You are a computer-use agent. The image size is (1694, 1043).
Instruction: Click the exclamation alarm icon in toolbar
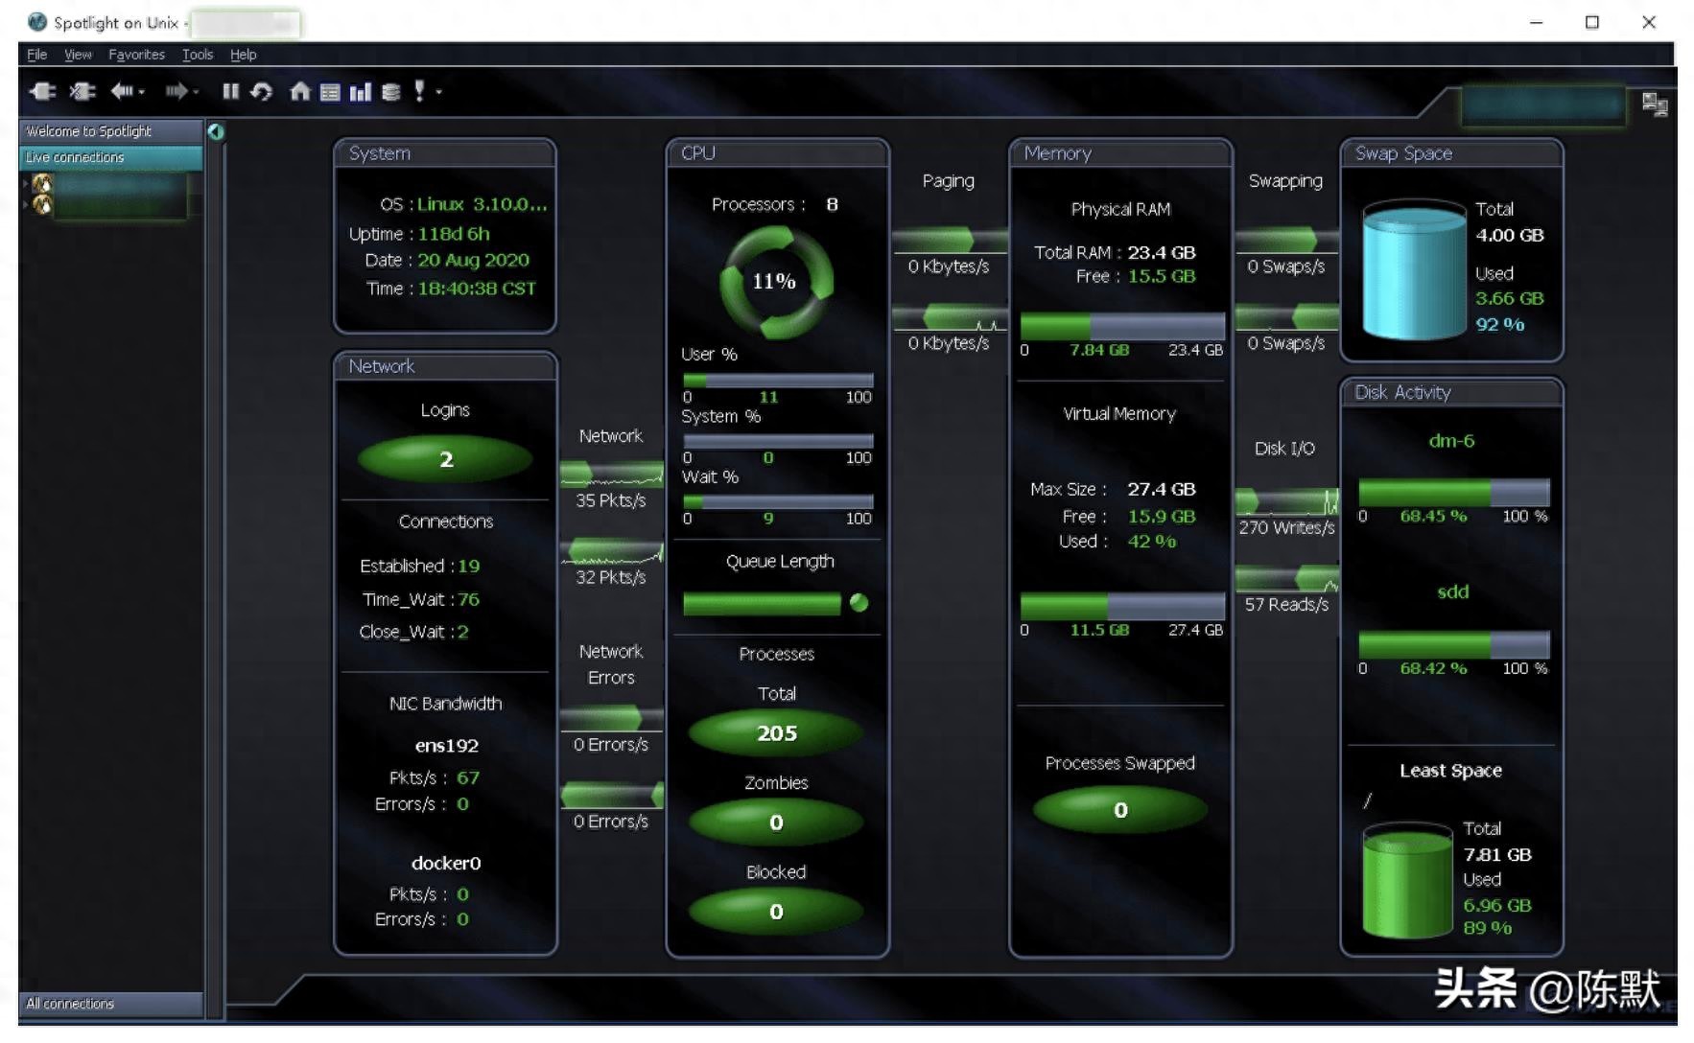click(419, 91)
